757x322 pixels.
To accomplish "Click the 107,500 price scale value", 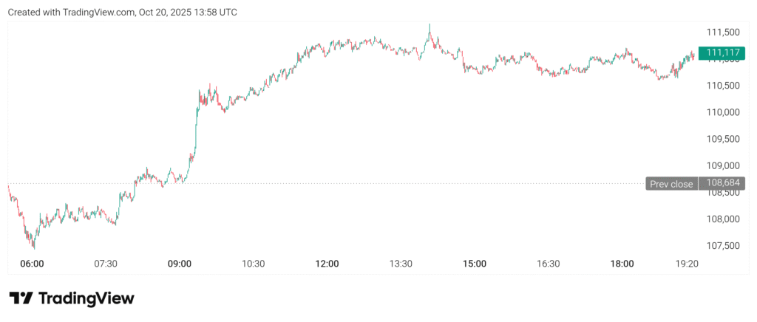I will coord(724,245).
